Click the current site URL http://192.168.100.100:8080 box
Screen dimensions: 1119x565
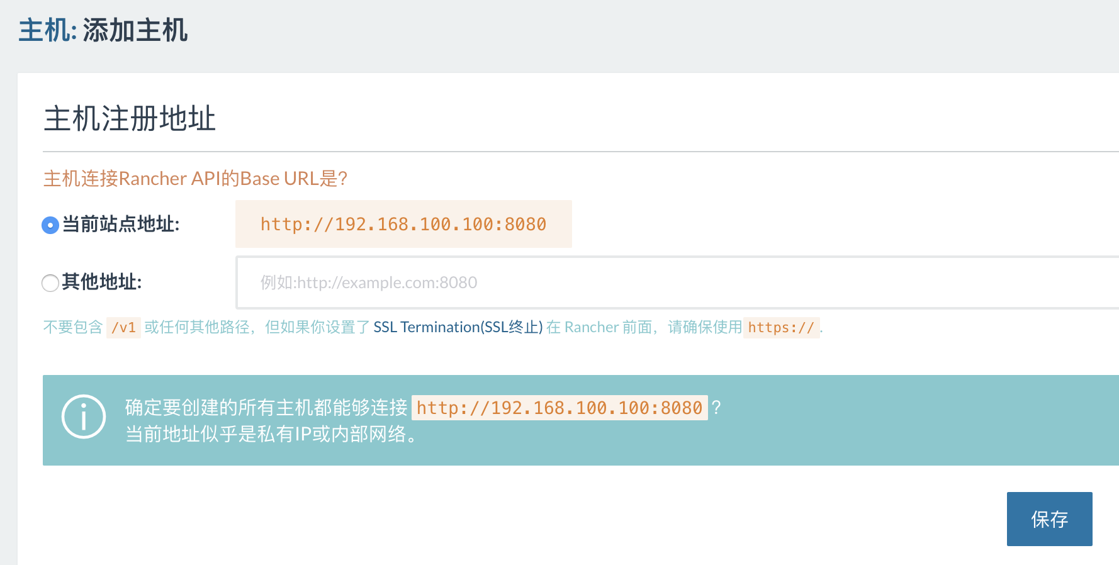click(403, 224)
